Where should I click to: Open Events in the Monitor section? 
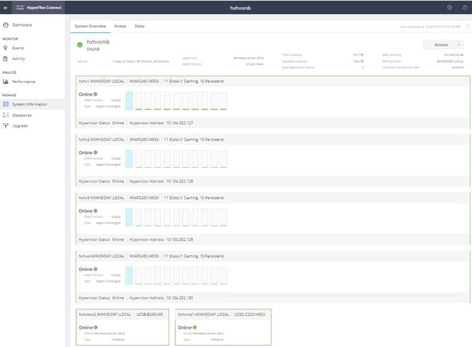coord(18,48)
